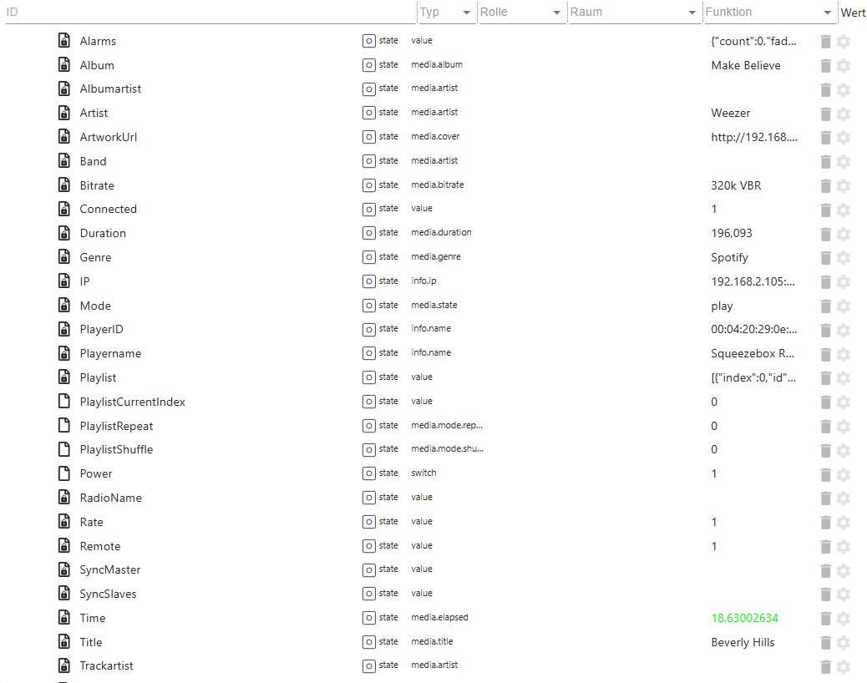Click the Bitrate value '320k VBR'
This screenshot has width=867, height=683.
click(736, 185)
